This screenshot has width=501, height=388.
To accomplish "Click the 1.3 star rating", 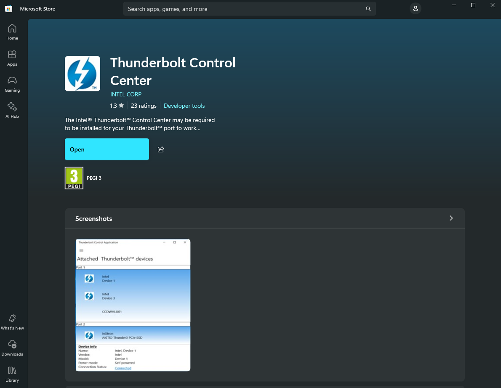I will (x=117, y=106).
